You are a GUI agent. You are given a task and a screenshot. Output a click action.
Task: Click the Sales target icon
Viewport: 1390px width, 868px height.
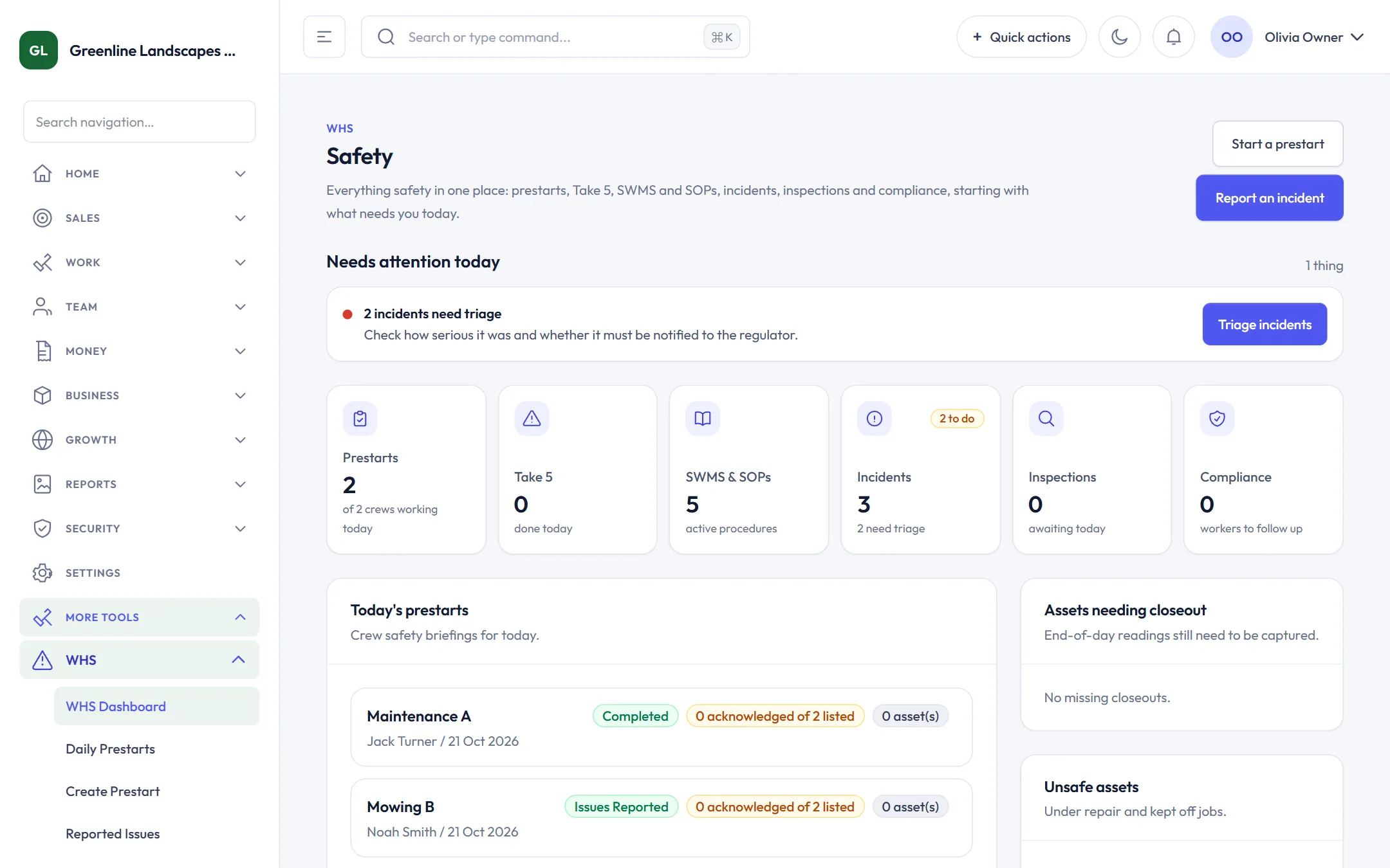tap(42, 218)
